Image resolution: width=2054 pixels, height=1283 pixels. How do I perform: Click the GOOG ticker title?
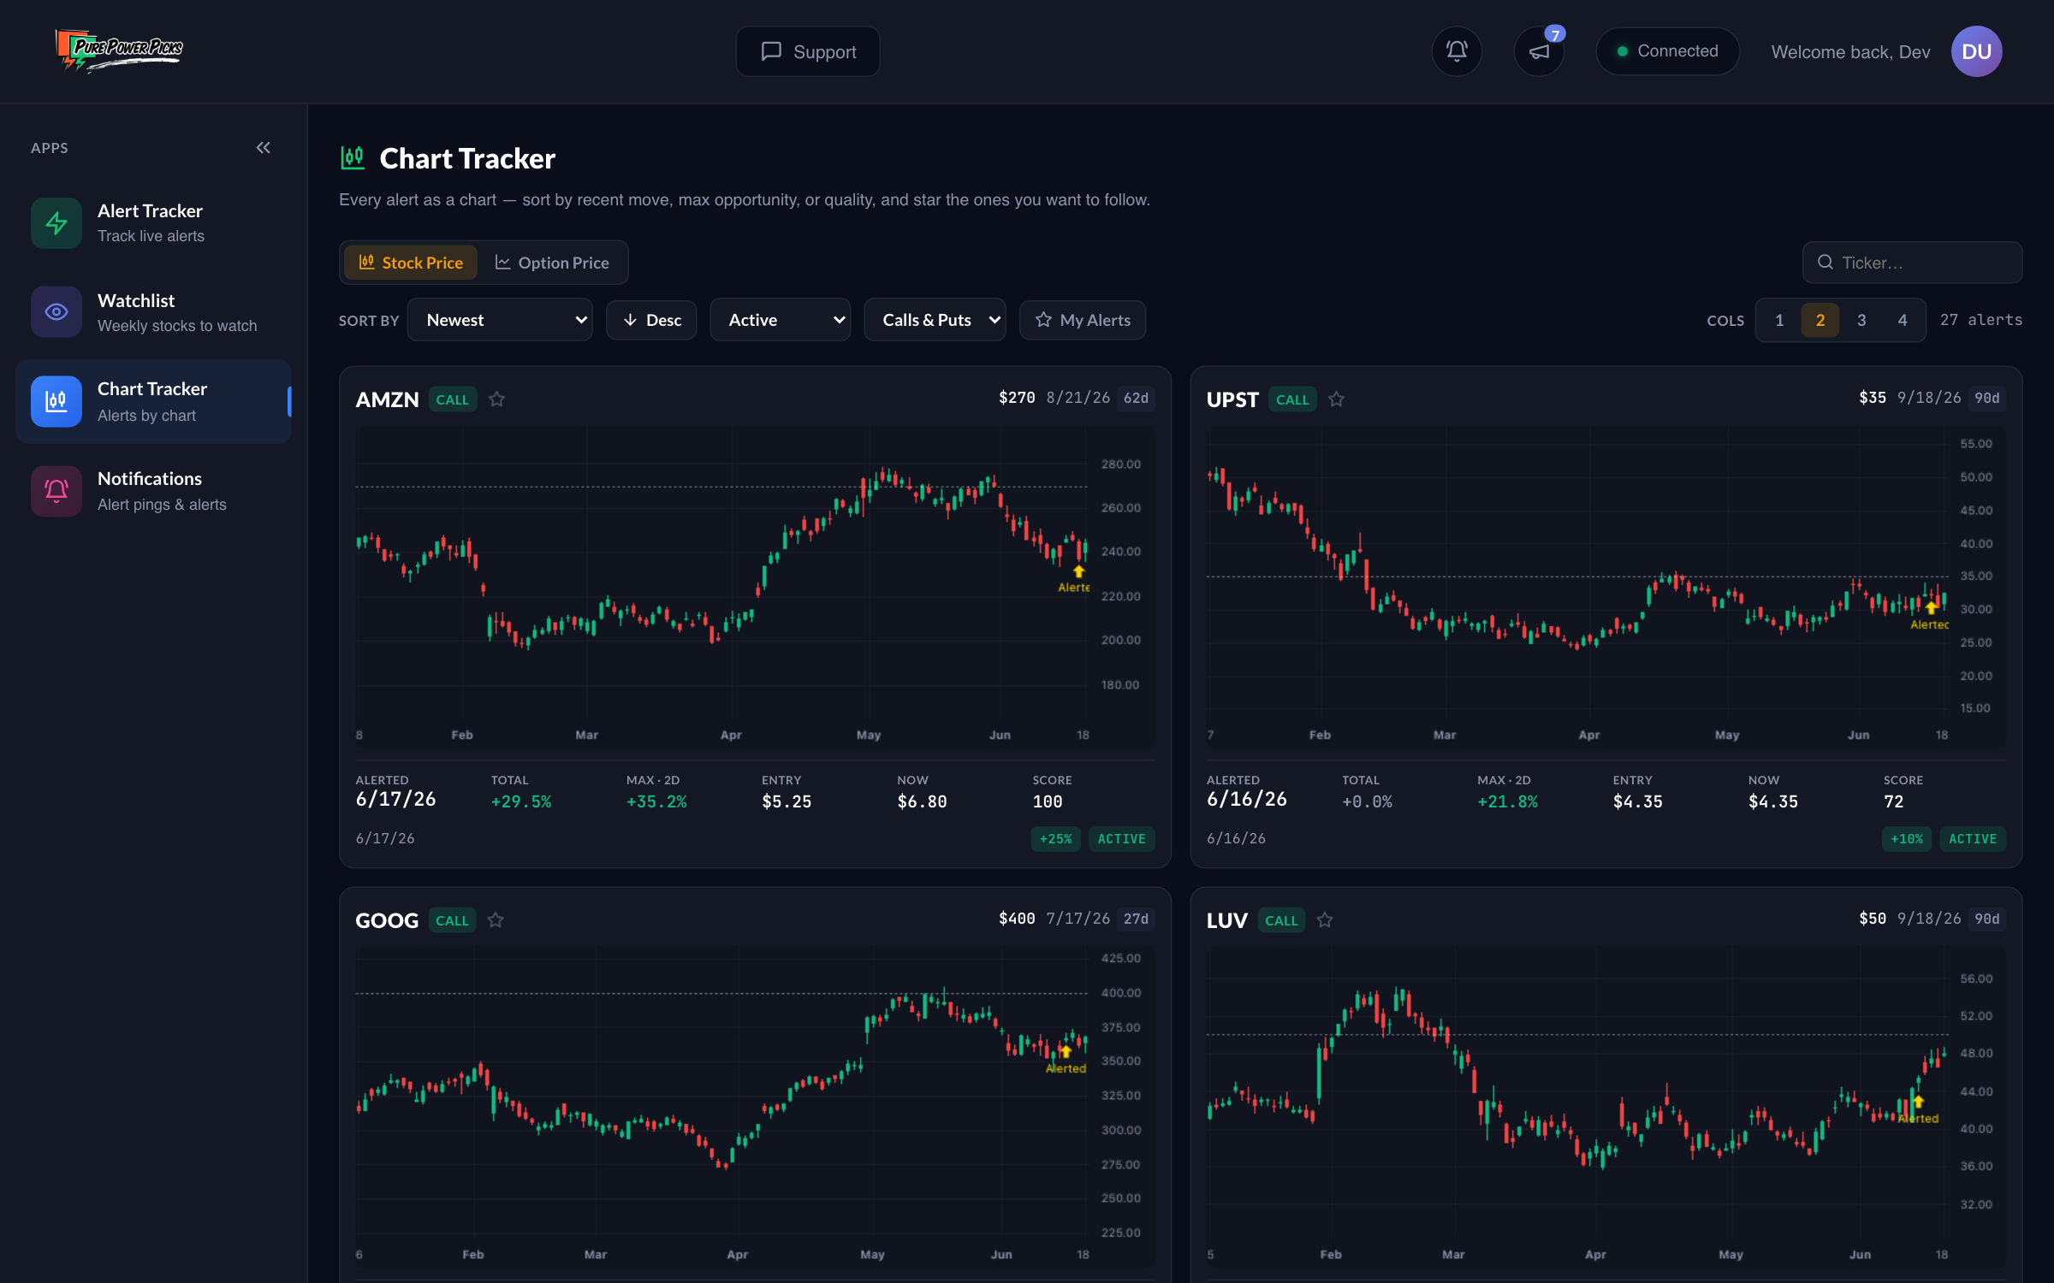coord(387,920)
